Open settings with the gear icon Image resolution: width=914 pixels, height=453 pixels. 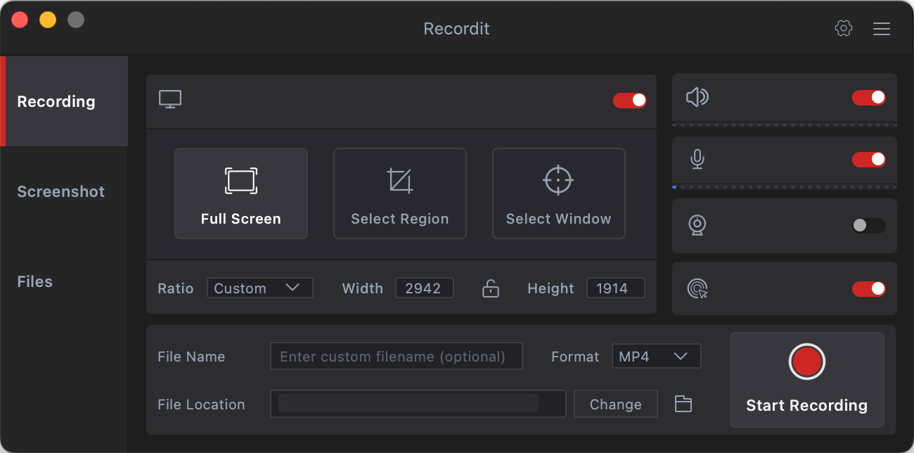(x=844, y=29)
